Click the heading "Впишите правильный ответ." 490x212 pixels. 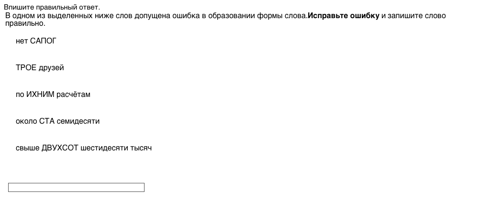click(x=52, y=7)
